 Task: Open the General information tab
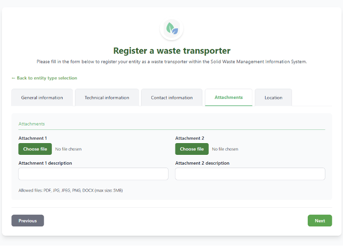click(42, 98)
